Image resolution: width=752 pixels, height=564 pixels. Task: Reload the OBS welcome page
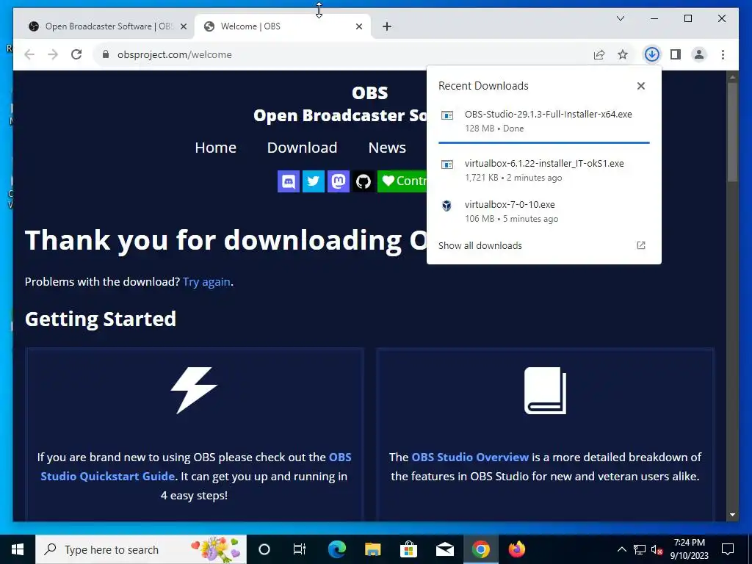(76, 54)
